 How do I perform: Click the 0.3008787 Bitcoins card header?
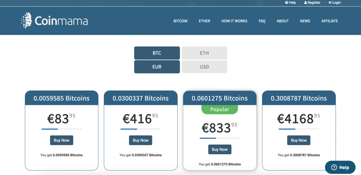pyautogui.click(x=299, y=98)
